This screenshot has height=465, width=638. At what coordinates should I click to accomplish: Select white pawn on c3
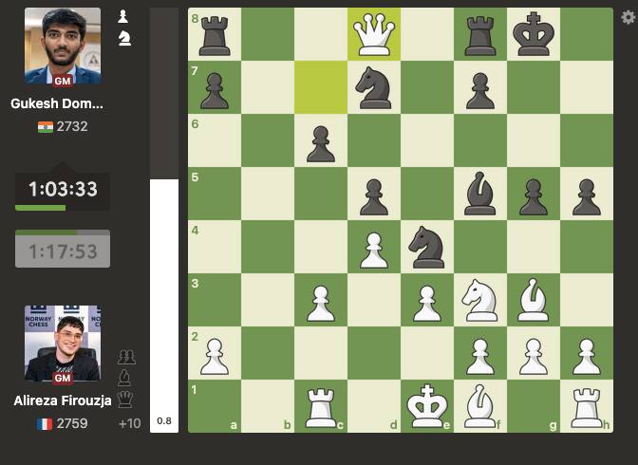[x=321, y=303]
